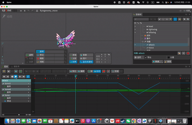This screenshot has height=125, width=192.
Task: Click the 移位 (Shift) button
Action: tap(73, 71)
